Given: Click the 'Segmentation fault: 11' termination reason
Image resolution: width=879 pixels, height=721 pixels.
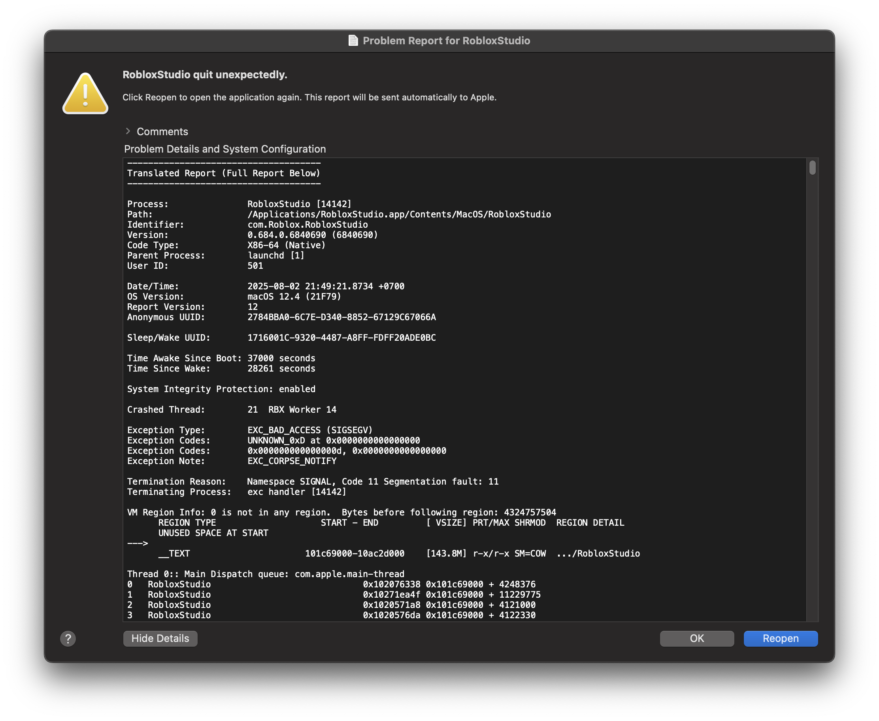Looking at the screenshot, I should tap(441, 481).
